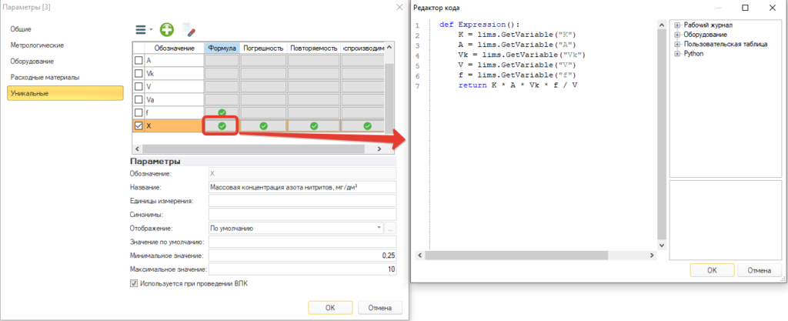The image size is (788, 321).
Task: Expand Рабочий журнал tree node
Action: tap(677, 25)
